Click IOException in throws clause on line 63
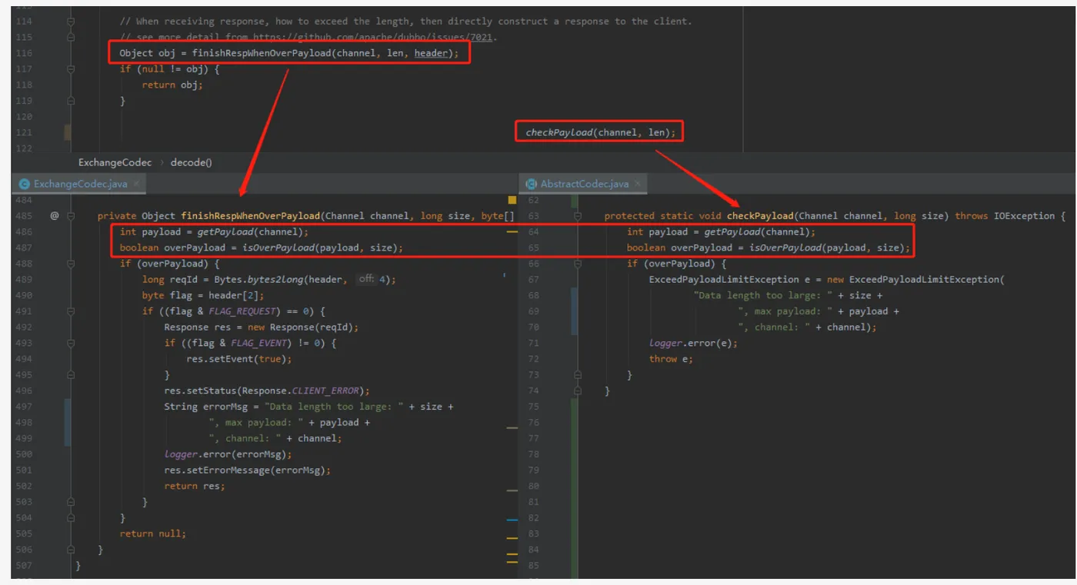 click(1024, 216)
